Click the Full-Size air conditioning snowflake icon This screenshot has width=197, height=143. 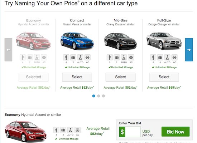(x=174, y=58)
